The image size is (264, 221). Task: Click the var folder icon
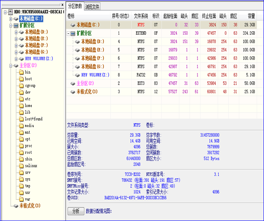point(21,199)
